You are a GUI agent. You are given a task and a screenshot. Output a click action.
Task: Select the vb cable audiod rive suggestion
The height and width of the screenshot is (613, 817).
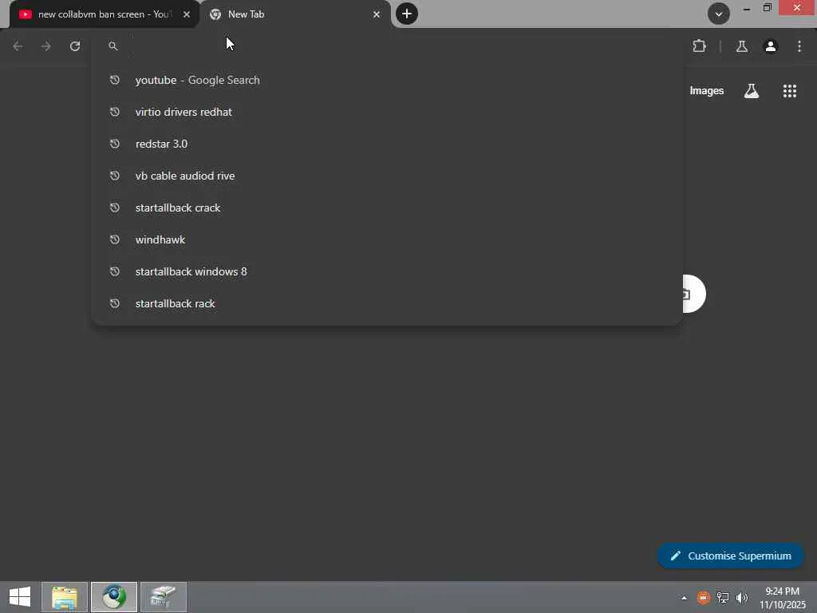tap(387, 176)
